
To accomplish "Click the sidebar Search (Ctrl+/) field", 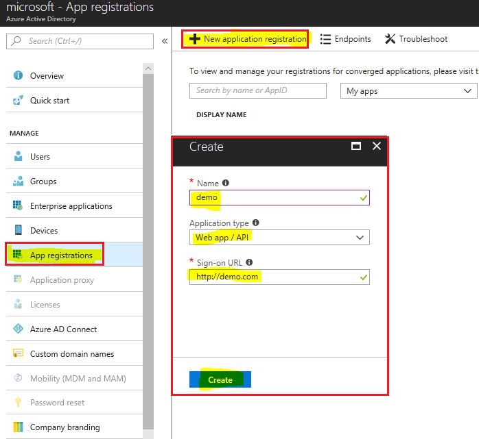I will click(x=80, y=41).
